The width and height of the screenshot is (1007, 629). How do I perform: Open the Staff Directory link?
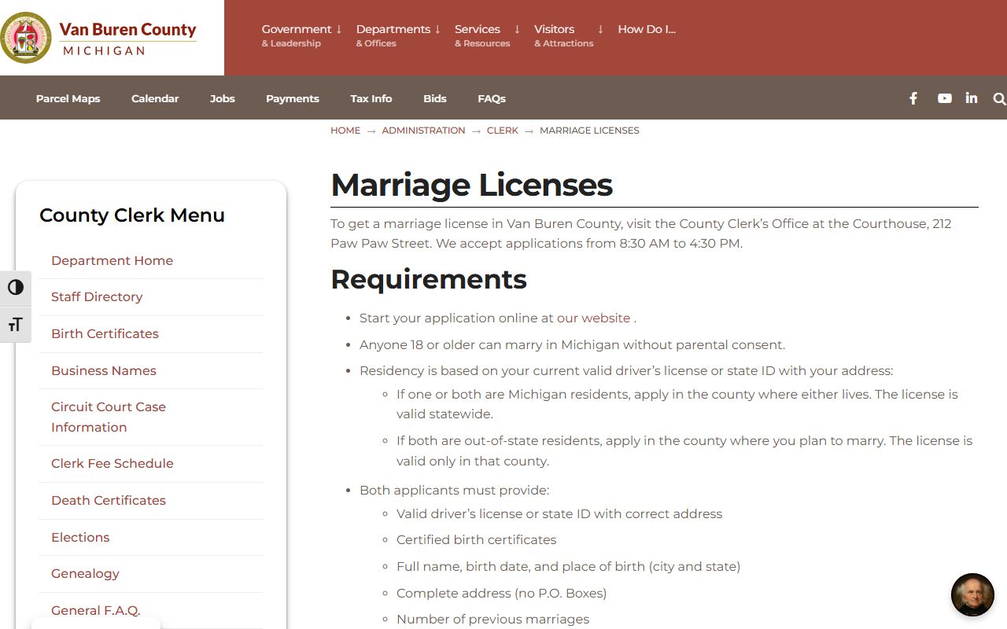coord(97,296)
